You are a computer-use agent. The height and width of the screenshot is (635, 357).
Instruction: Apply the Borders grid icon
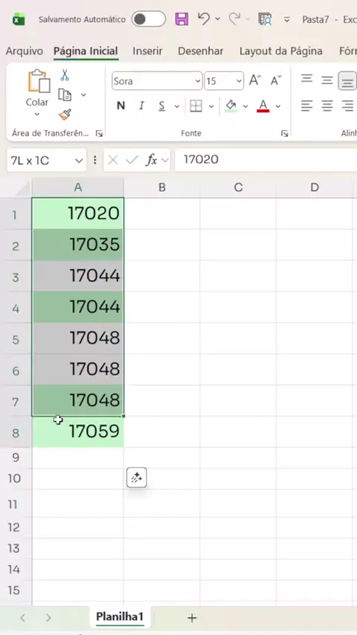pos(196,106)
